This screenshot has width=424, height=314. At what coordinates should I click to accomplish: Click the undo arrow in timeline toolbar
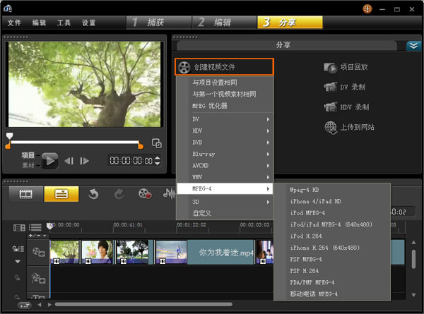coord(93,194)
